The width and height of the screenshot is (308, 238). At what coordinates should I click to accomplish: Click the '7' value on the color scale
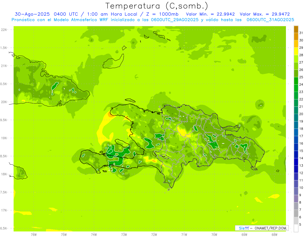300,210
